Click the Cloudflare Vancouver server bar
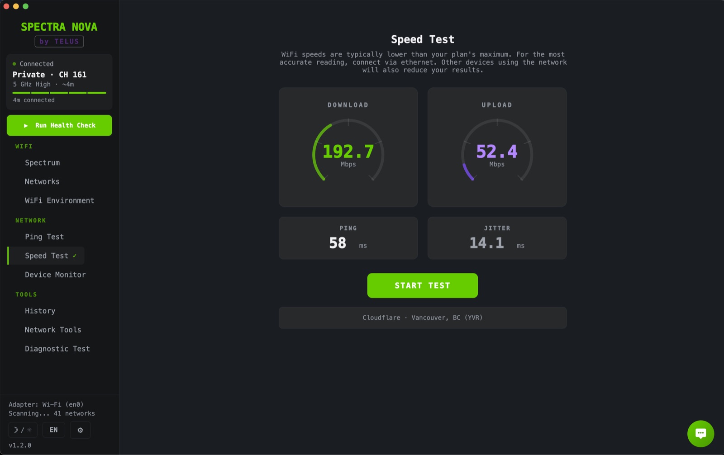 coord(423,318)
